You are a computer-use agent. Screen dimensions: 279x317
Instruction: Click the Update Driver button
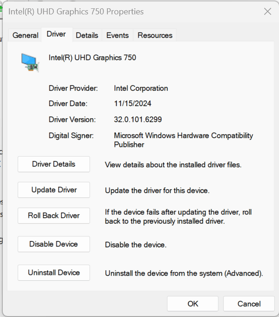coord(54,190)
